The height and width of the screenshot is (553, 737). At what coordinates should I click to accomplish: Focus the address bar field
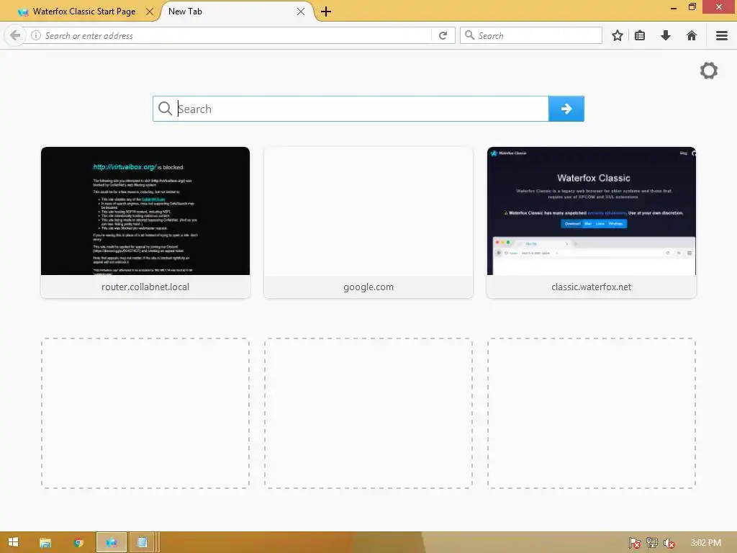[x=236, y=35]
